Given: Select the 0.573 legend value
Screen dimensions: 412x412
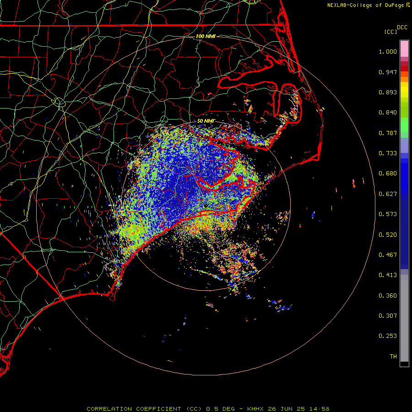Looking at the screenshot, I should click(388, 214).
